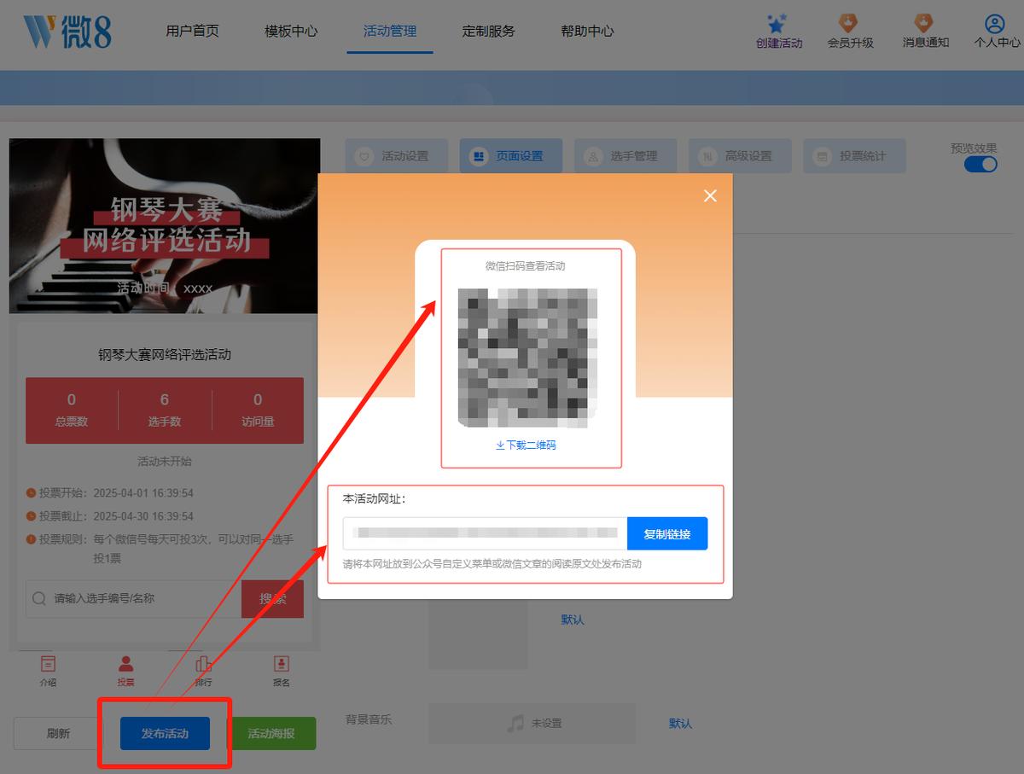Open 活动管理 menu

[390, 31]
